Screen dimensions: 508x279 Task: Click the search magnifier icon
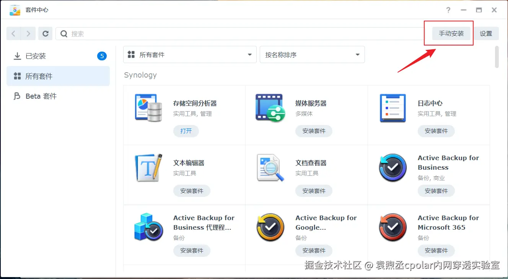click(x=64, y=34)
